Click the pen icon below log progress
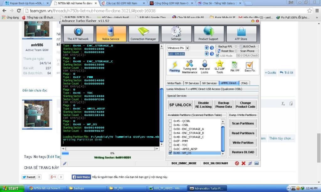This screenshot has width=321, height=192. coord(65,163)
